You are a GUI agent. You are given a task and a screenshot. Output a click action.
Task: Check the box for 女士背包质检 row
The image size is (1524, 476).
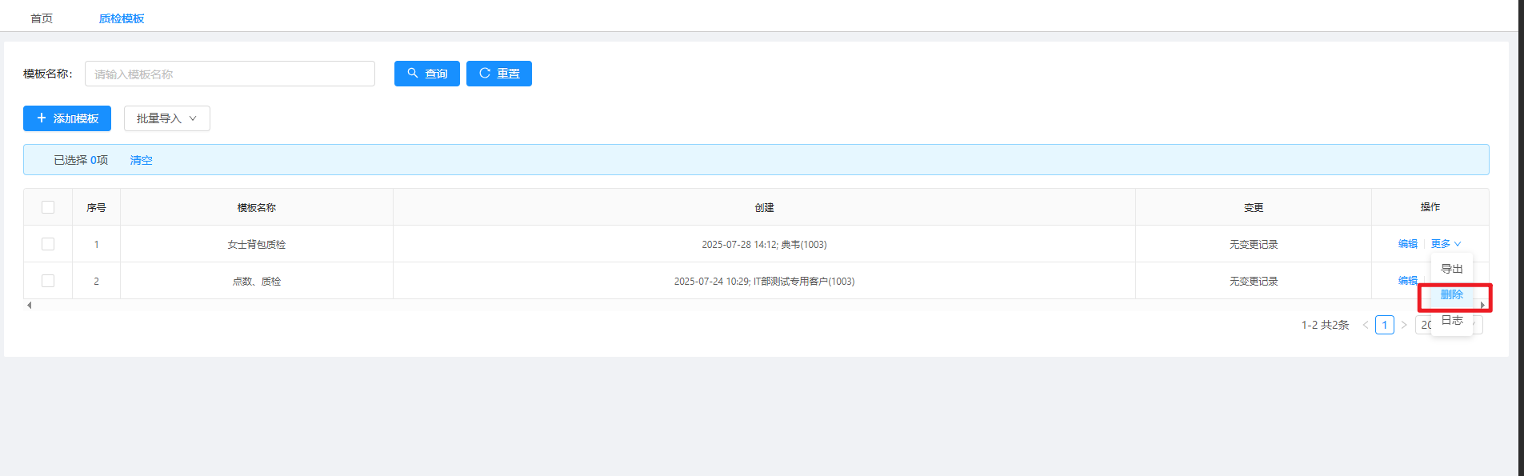pyautogui.click(x=48, y=244)
